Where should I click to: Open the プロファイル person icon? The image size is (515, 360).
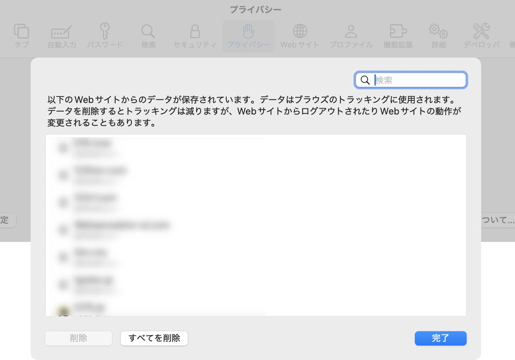351,31
